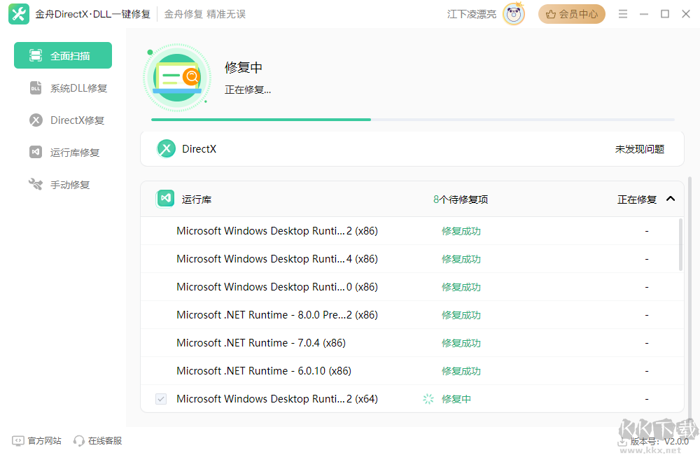The image size is (700, 455).
Task: Open the hamburger menu
Action: click(622, 13)
